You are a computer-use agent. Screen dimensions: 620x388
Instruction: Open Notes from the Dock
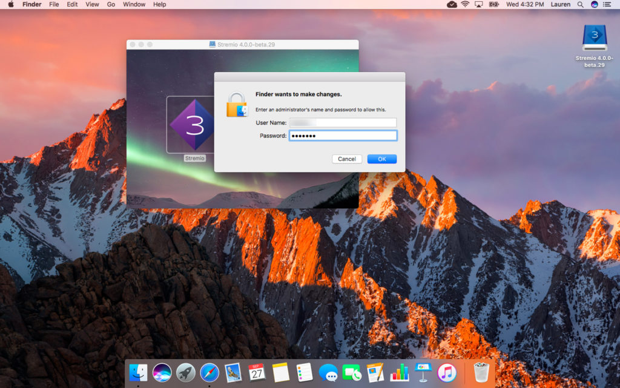(281, 373)
